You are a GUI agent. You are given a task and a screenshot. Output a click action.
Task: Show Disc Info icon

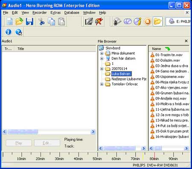[137, 22]
